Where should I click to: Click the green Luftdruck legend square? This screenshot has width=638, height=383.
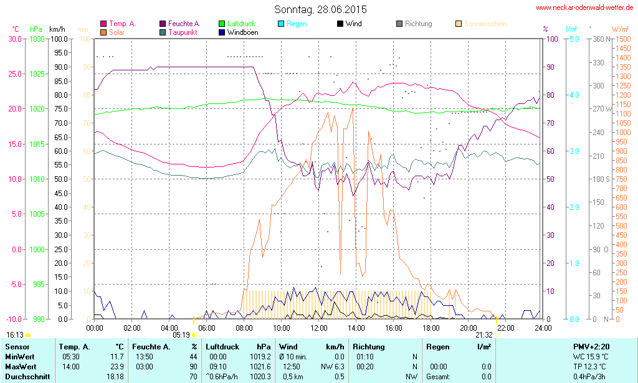click(x=222, y=24)
